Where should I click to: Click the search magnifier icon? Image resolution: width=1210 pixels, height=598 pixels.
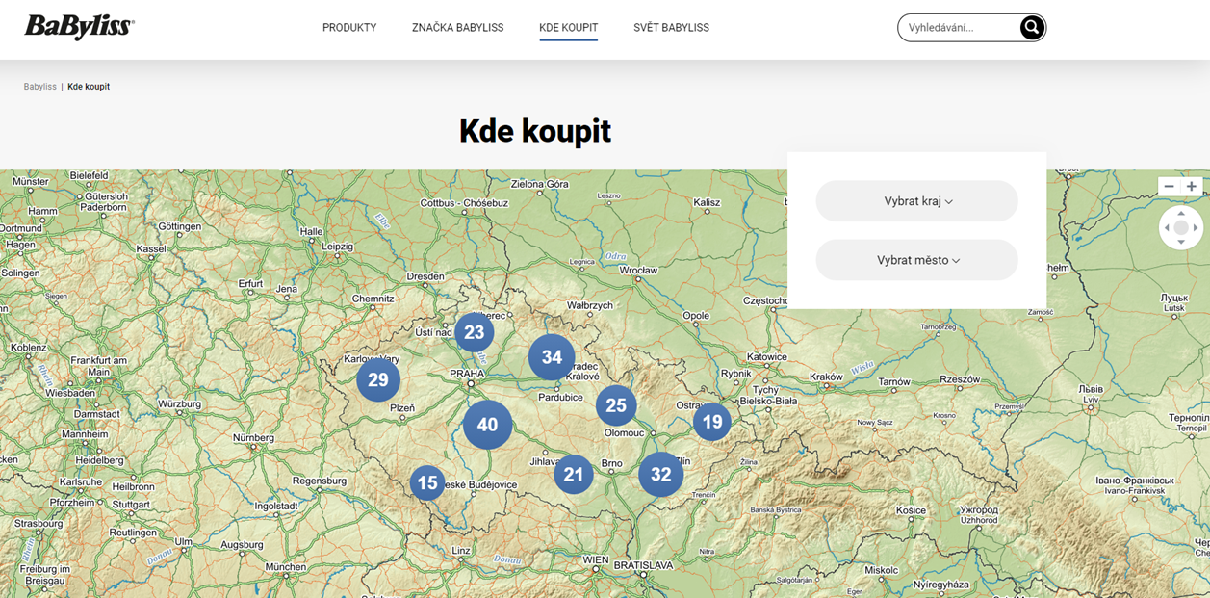pyautogui.click(x=1032, y=28)
